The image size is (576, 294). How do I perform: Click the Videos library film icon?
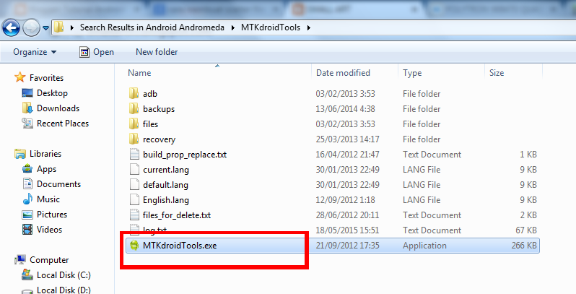(27, 229)
